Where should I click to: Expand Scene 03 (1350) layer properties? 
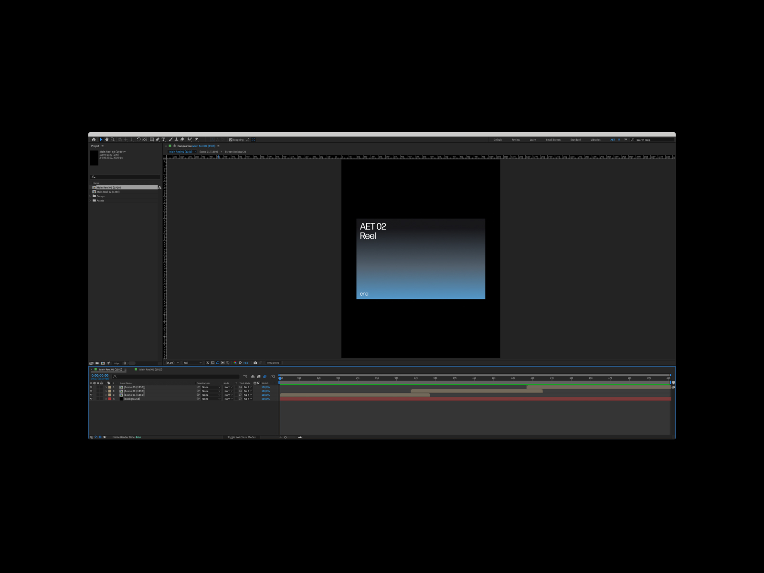pos(106,387)
